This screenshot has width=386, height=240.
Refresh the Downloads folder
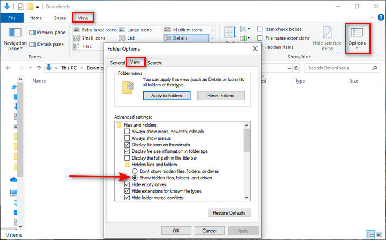point(297,68)
